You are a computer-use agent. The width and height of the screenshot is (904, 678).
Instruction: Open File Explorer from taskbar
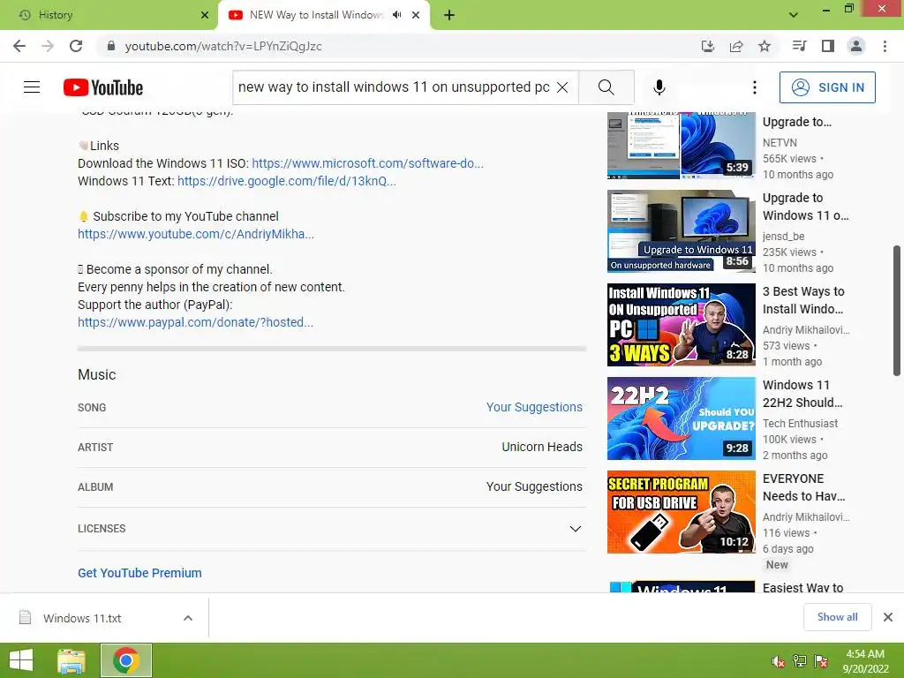click(x=71, y=660)
